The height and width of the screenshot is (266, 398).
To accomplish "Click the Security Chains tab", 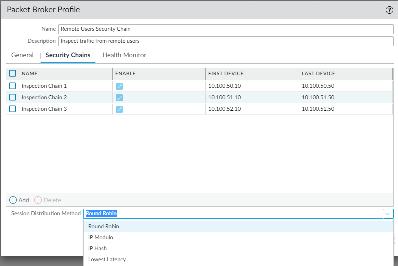I will click(x=68, y=55).
